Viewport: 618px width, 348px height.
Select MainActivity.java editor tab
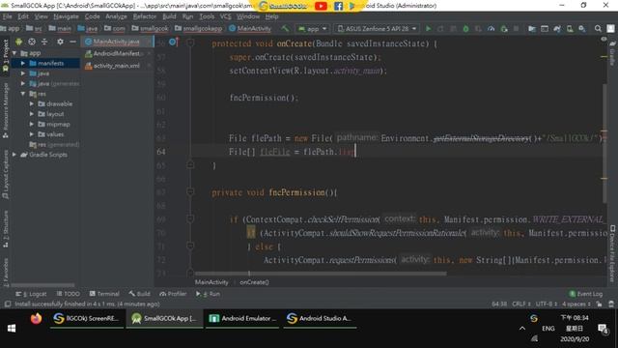[x=118, y=42]
